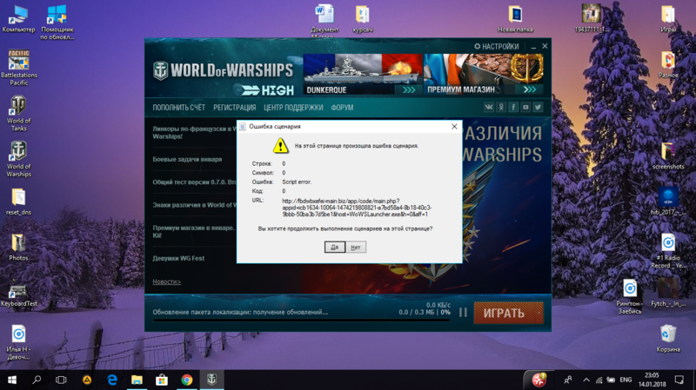Pause the download with pause icon
The width and height of the screenshot is (696, 390).
pyautogui.click(x=463, y=313)
